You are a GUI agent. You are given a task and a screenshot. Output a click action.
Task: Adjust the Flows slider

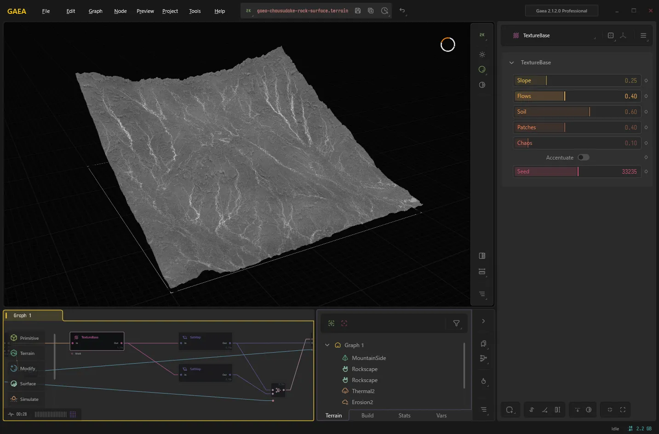(x=577, y=96)
